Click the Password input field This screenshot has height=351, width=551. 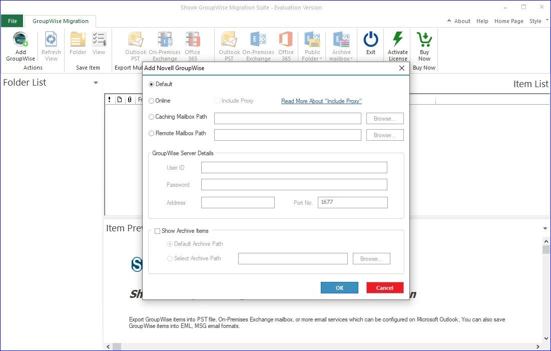(294, 185)
